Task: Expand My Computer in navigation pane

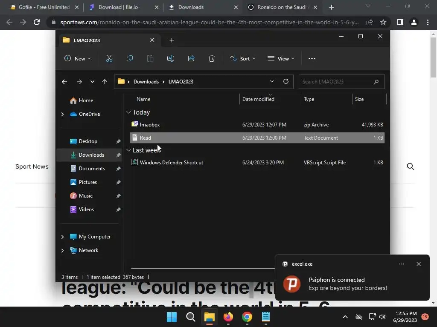Action: click(x=62, y=237)
